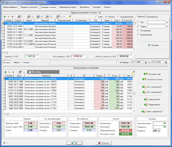
Task: Click pin icon in courses toolbar
Action: point(70,17)
